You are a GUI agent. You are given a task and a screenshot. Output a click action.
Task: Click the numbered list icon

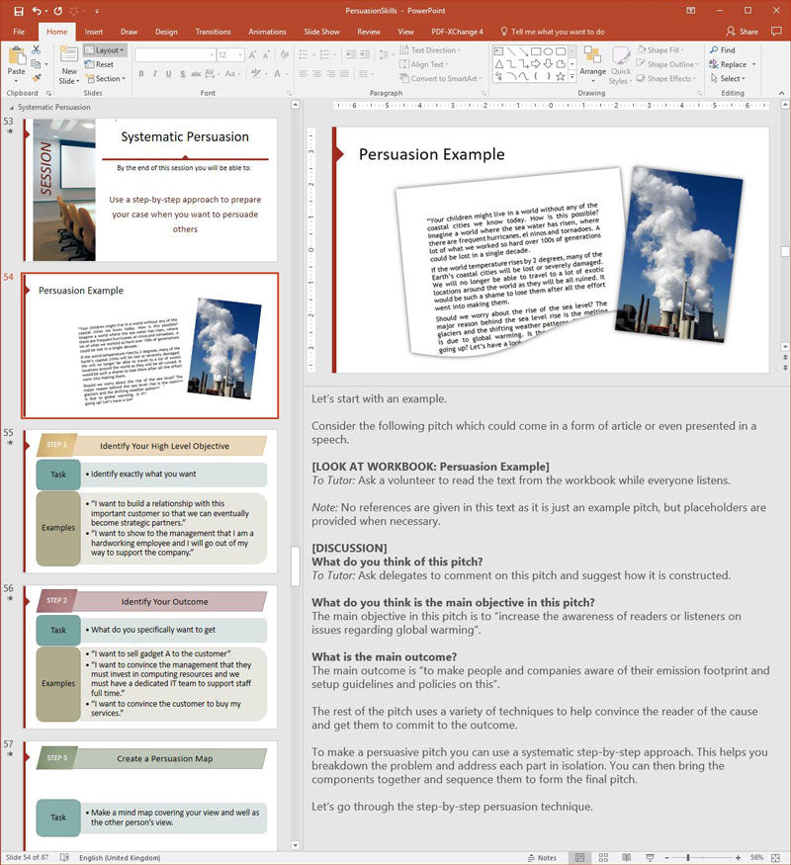click(326, 54)
